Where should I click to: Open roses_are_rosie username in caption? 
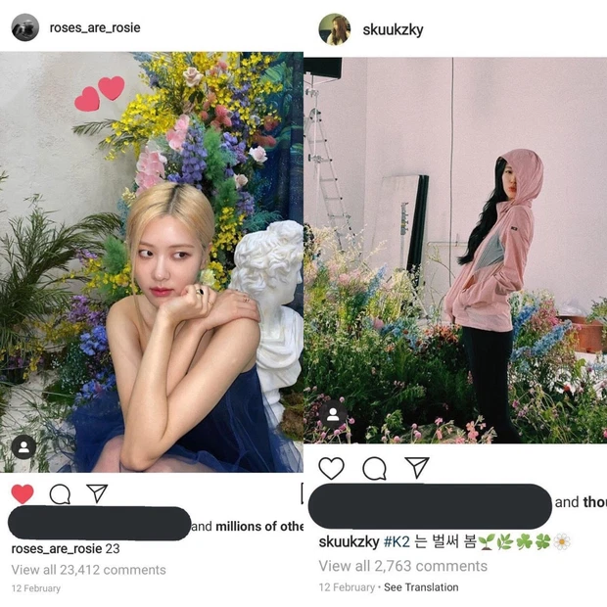[x=57, y=548]
